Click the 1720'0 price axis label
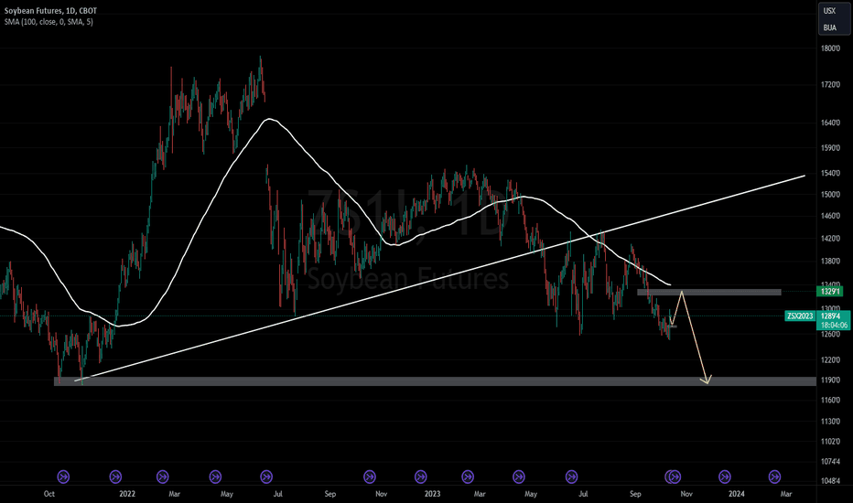This screenshot has width=853, height=503. point(830,85)
